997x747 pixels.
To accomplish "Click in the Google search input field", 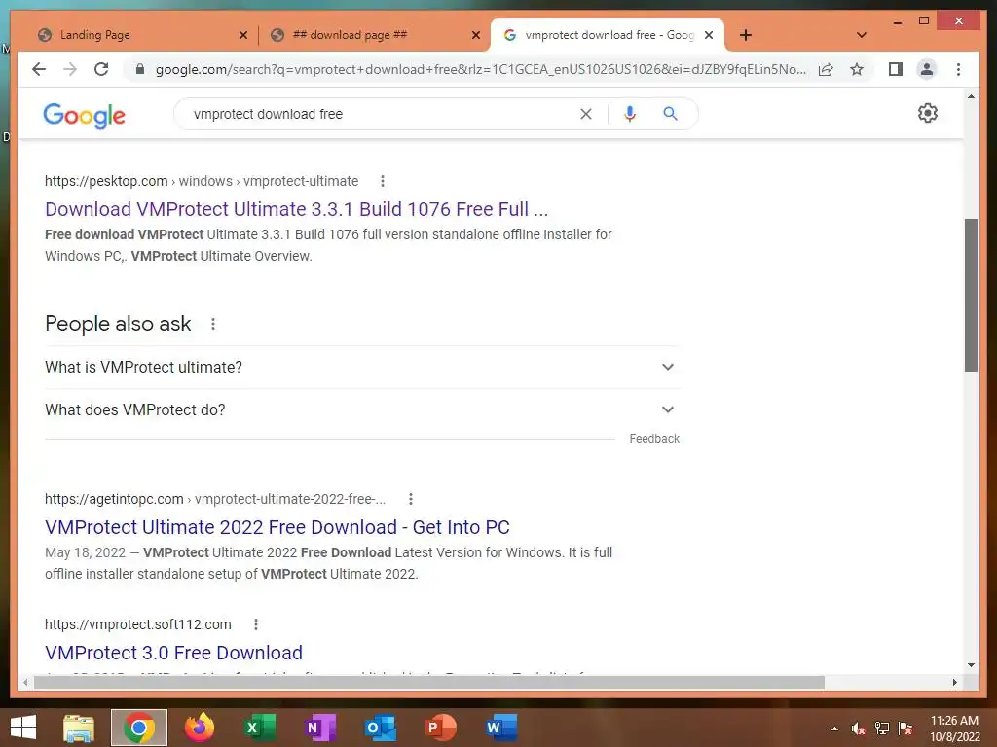I will pyautogui.click(x=382, y=114).
